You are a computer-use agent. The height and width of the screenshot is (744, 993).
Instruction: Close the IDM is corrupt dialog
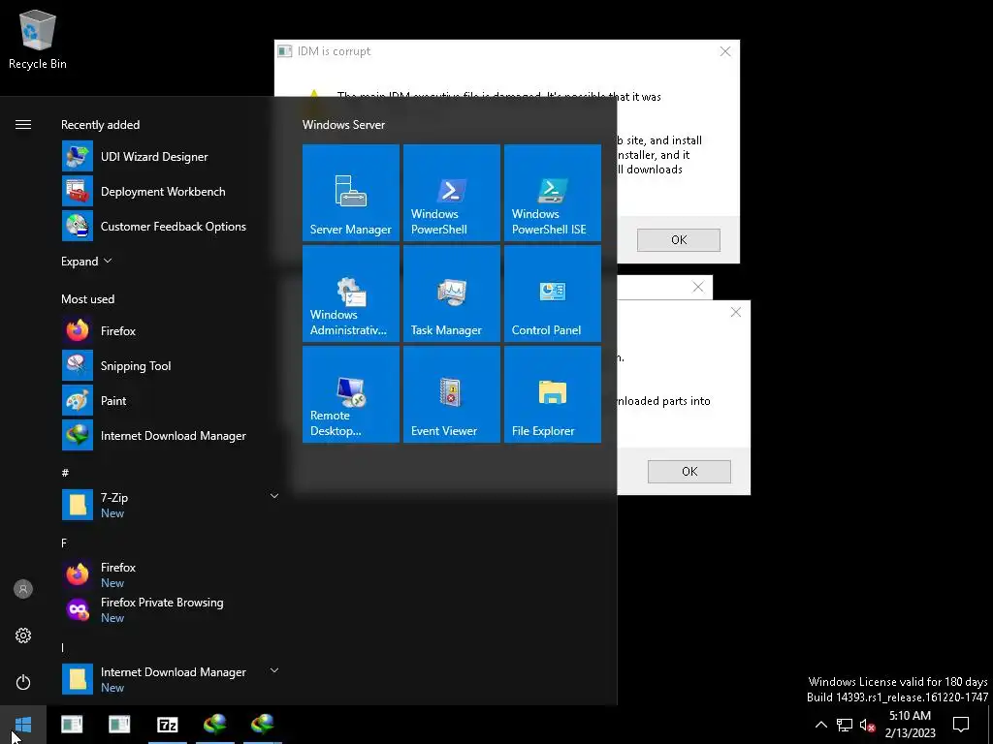click(725, 51)
